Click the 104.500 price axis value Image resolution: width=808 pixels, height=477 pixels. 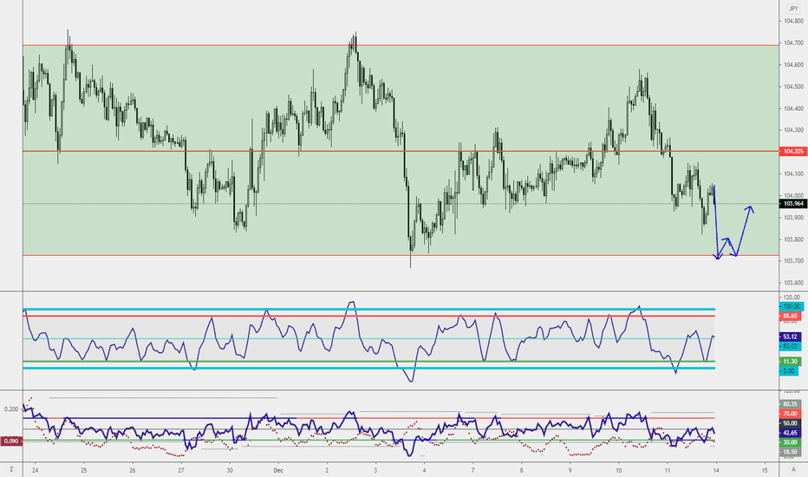(x=793, y=87)
